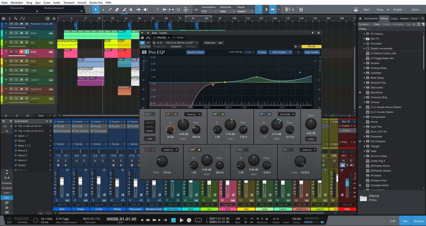The height and width of the screenshot is (226, 426).
Task: Show automation curve icon above tracks
Action: pyautogui.click(x=22, y=18)
